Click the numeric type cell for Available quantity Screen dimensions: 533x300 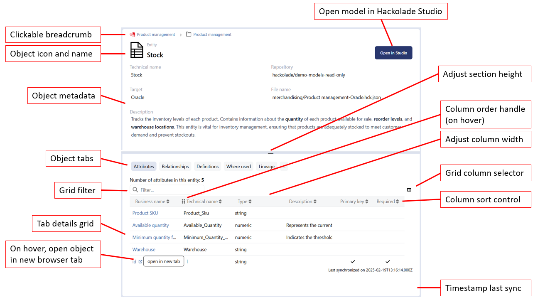[243, 225]
